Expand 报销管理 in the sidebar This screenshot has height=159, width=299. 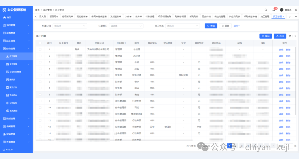[x=16, y=134]
